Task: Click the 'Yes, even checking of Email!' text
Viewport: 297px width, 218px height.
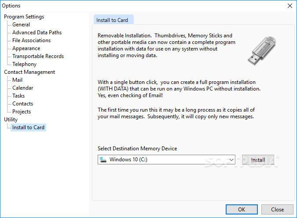Action: point(130,95)
